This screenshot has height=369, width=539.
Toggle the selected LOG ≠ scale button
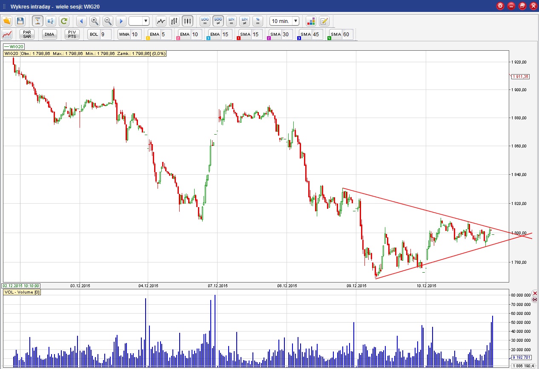[218, 21]
